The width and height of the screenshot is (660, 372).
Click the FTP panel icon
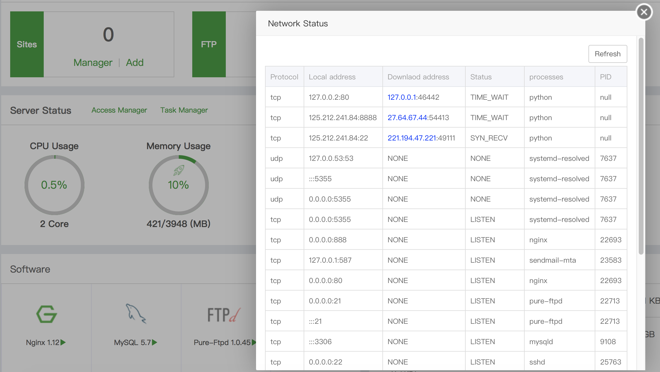tap(208, 43)
